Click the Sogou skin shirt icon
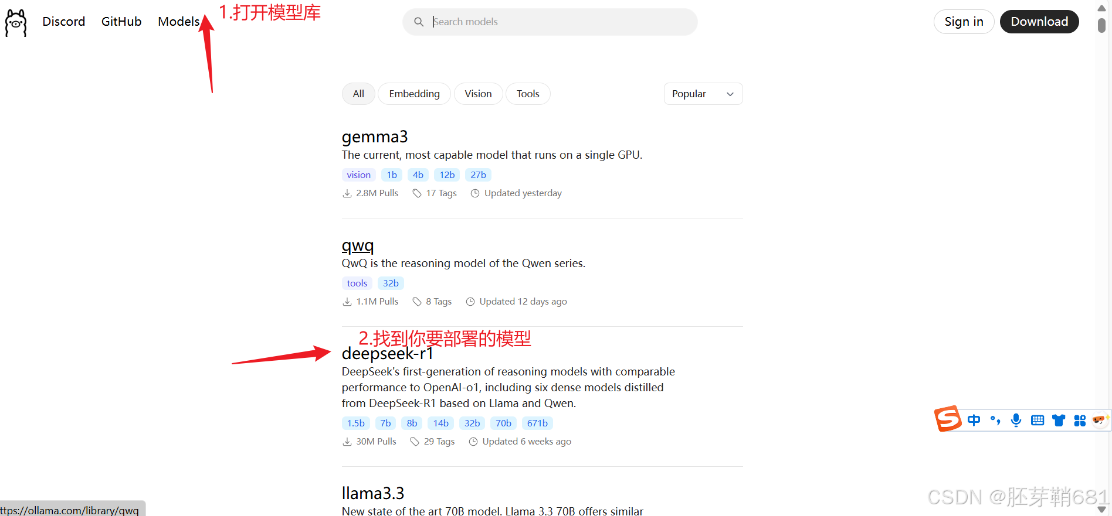 coord(1059,420)
